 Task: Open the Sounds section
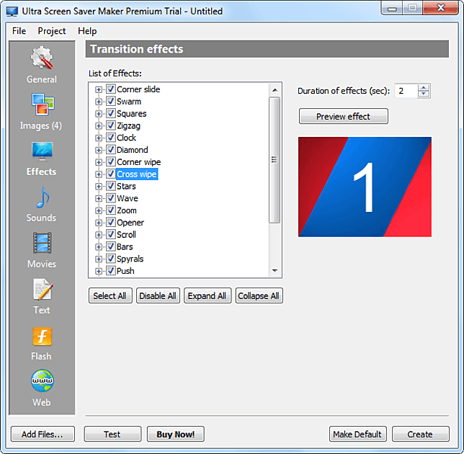(x=42, y=205)
